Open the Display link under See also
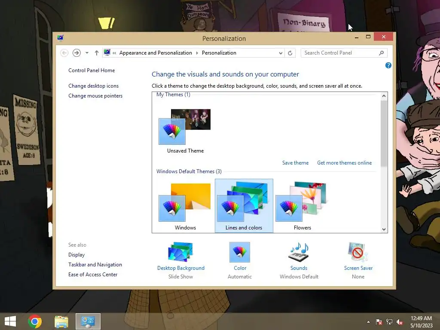 (x=76, y=255)
